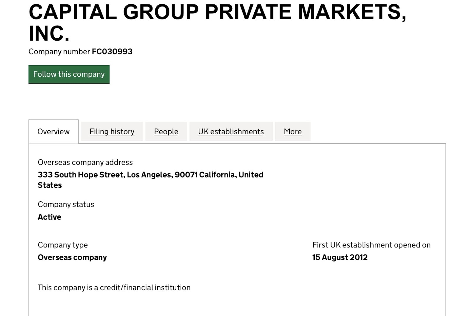Screen dimensions: 471x316
Task: Click the Follow this company button
Action: point(69,74)
